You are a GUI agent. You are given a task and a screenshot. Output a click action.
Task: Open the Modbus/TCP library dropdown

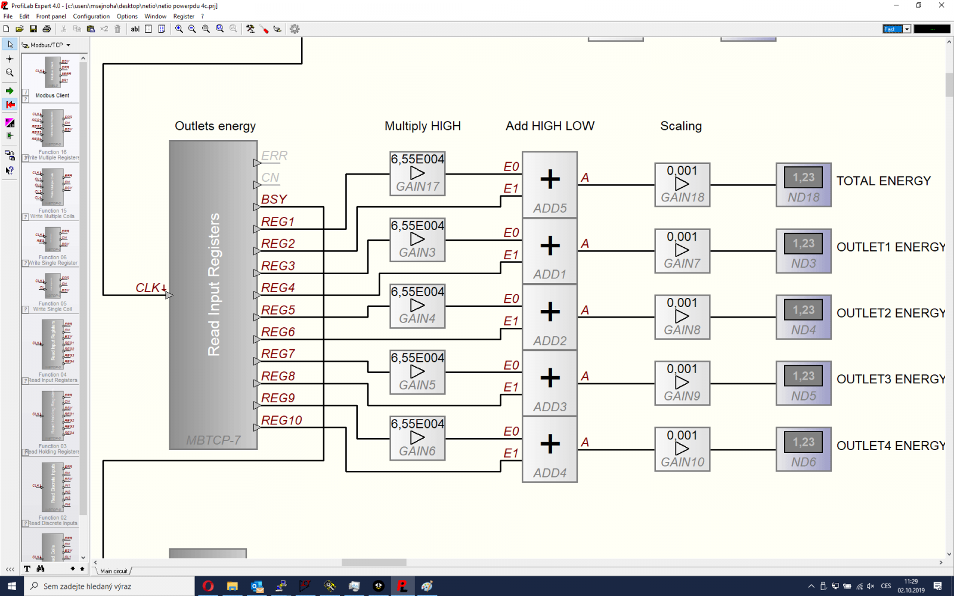tap(47, 45)
